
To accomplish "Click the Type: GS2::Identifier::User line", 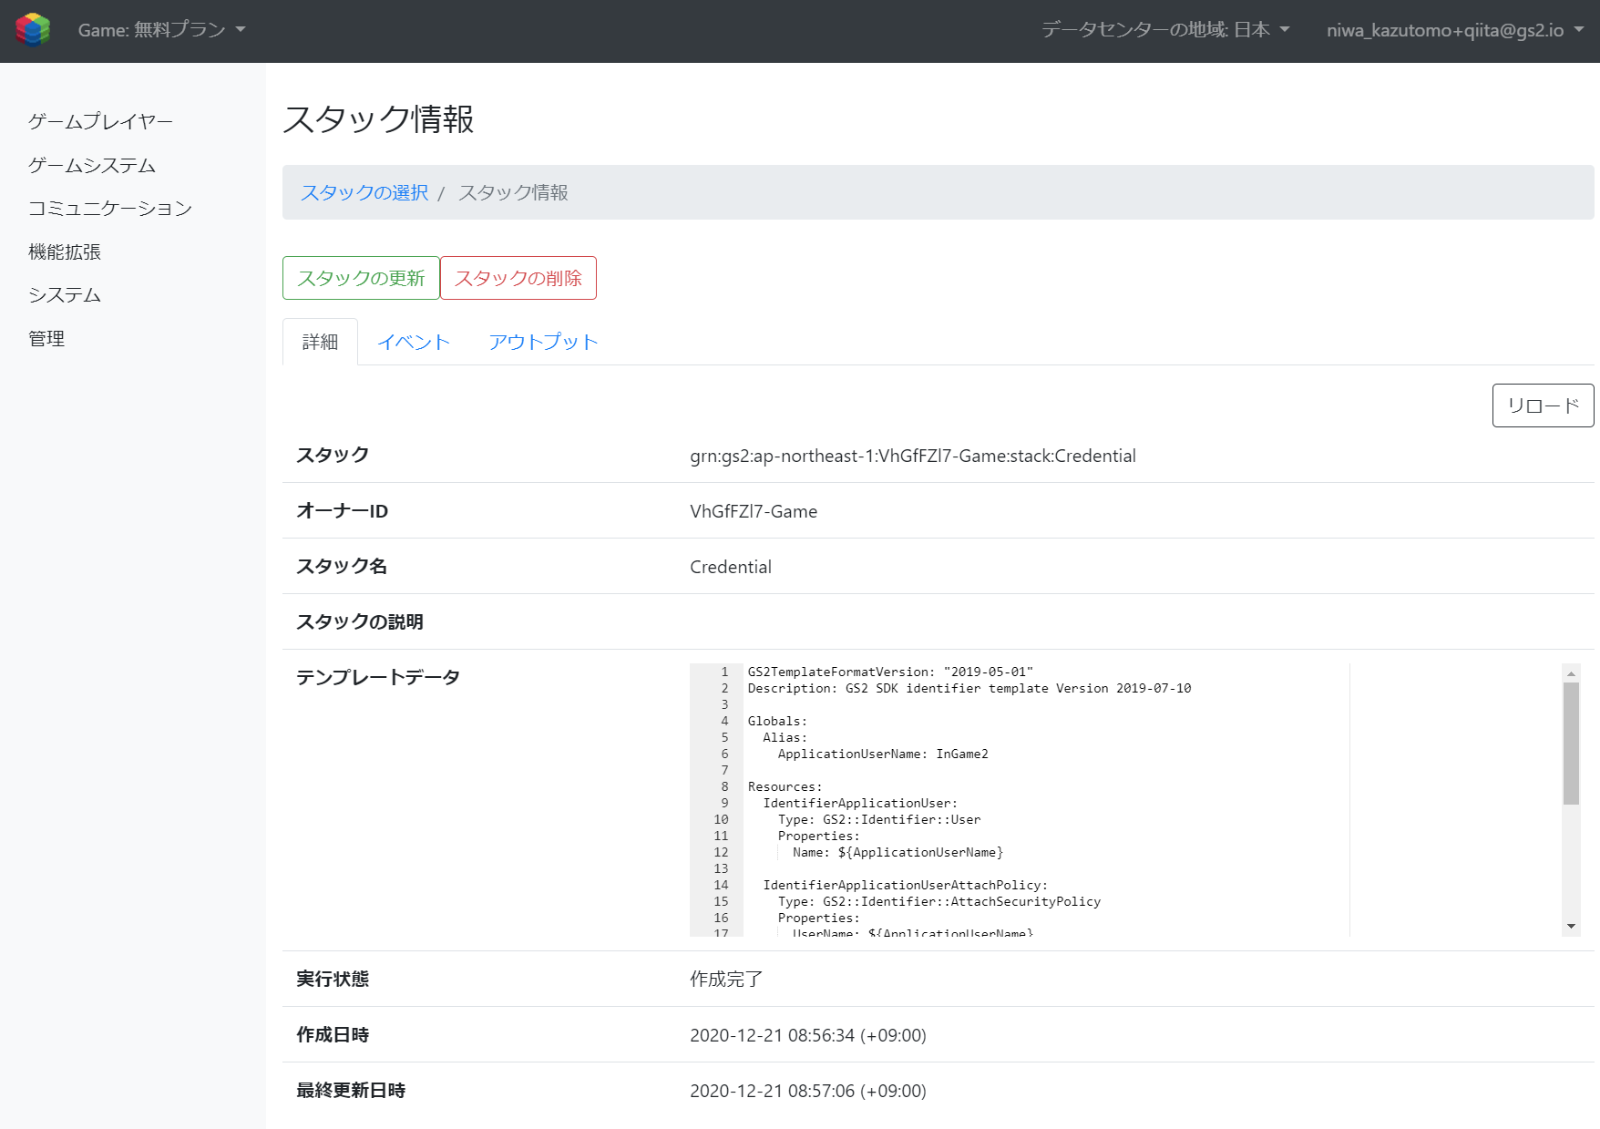I will (879, 819).
